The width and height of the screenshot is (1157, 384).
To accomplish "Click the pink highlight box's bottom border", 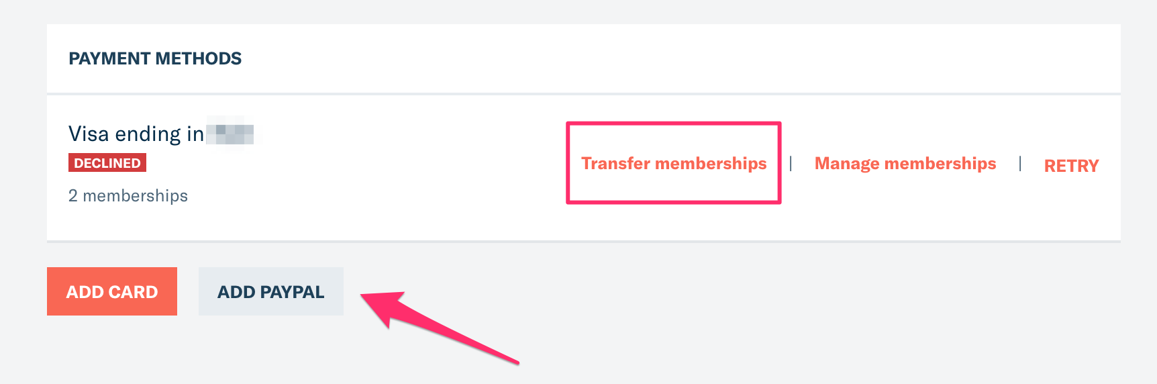I will pos(673,201).
